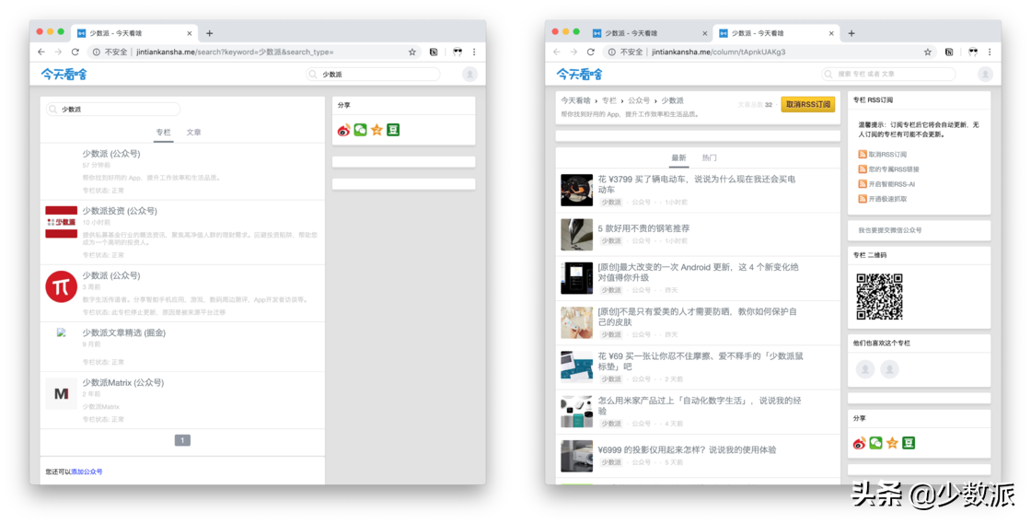Switch to the 热门 tab in the article list
1031x524 pixels.
point(709,157)
